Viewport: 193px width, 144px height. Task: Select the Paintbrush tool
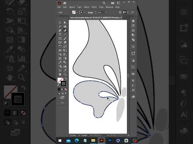click(x=65, y=38)
